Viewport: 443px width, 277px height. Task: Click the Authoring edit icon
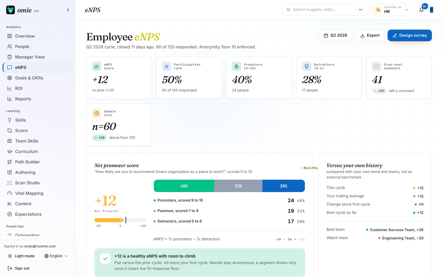pyautogui.click(x=10, y=172)
